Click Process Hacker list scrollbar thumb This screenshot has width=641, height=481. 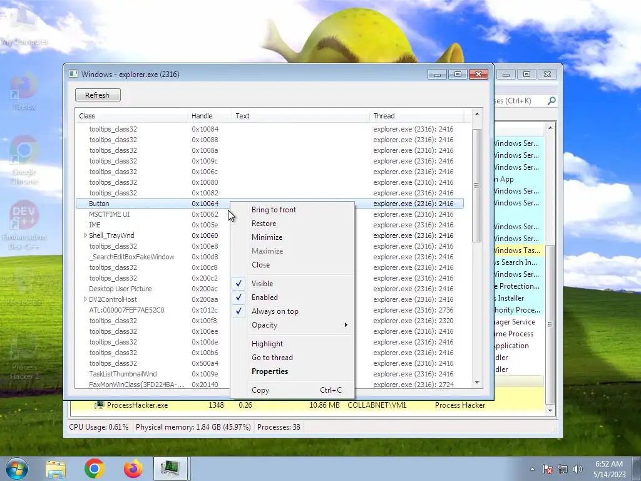coord(550,324)
